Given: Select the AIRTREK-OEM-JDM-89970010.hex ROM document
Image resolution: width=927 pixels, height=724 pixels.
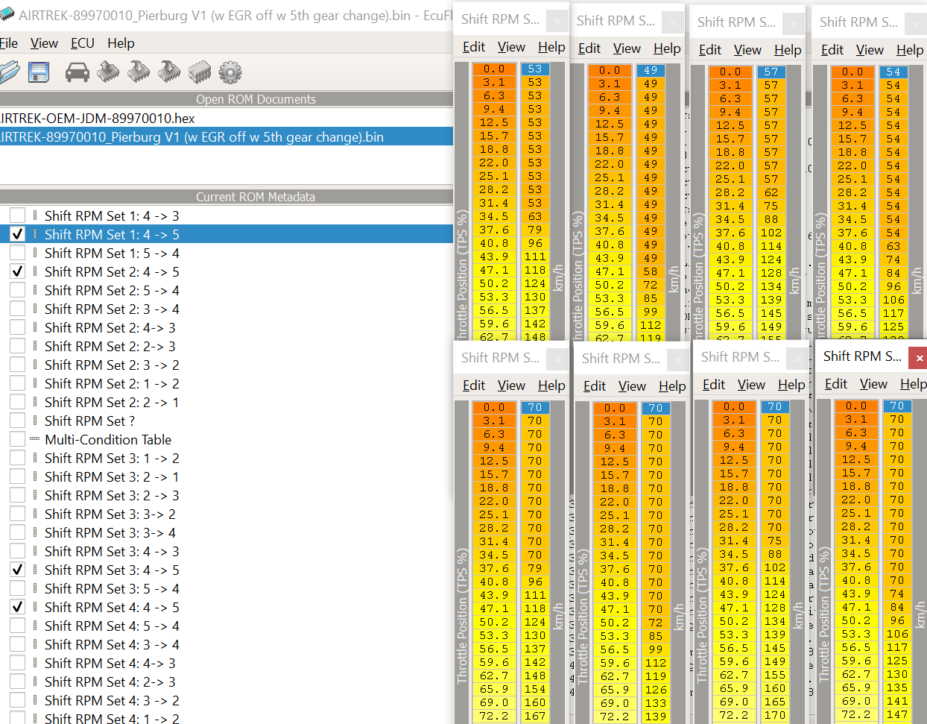Looking at the screenshot, I should pyautogui.click(x=97, y=119).
